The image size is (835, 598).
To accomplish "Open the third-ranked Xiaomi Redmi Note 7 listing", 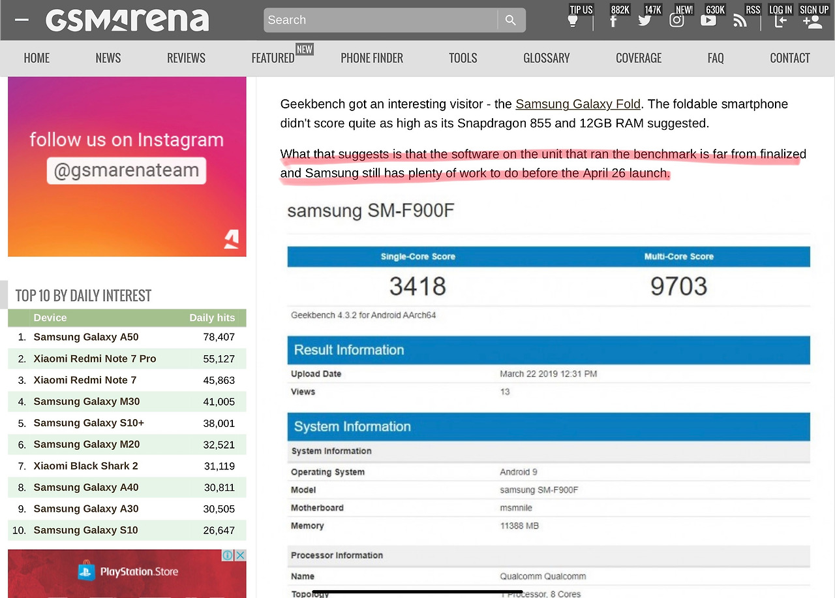I will (85, 380).
